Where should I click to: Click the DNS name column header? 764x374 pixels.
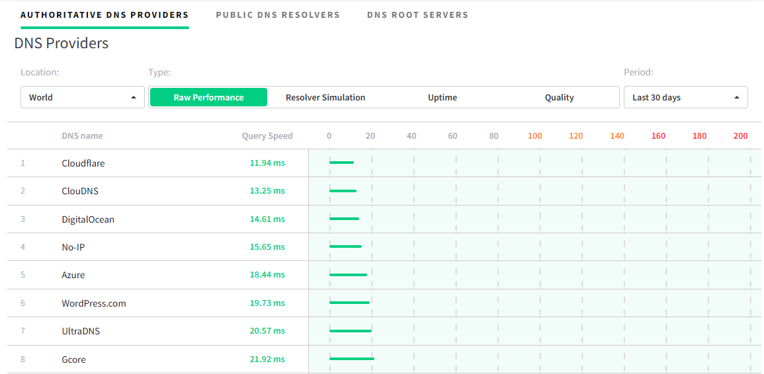point(82,136)
